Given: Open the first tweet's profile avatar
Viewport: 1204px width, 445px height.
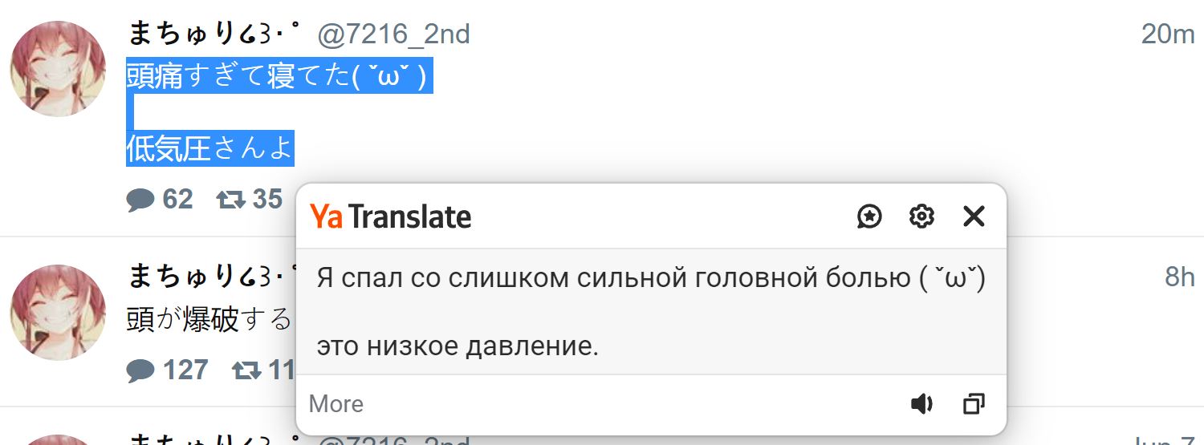Looking at the screenshot, I should tap(58, 69).
